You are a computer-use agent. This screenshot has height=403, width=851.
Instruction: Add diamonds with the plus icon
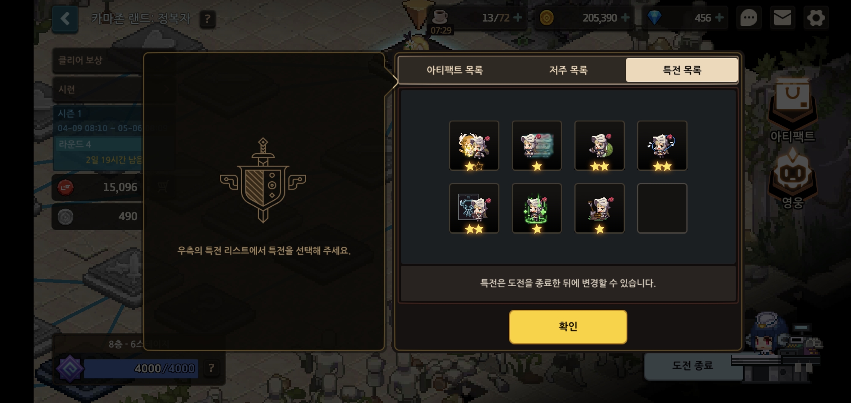[x=719, y=18]
